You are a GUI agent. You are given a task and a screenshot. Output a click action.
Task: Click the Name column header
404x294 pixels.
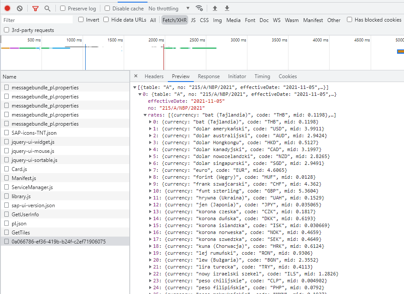[65, 77]
